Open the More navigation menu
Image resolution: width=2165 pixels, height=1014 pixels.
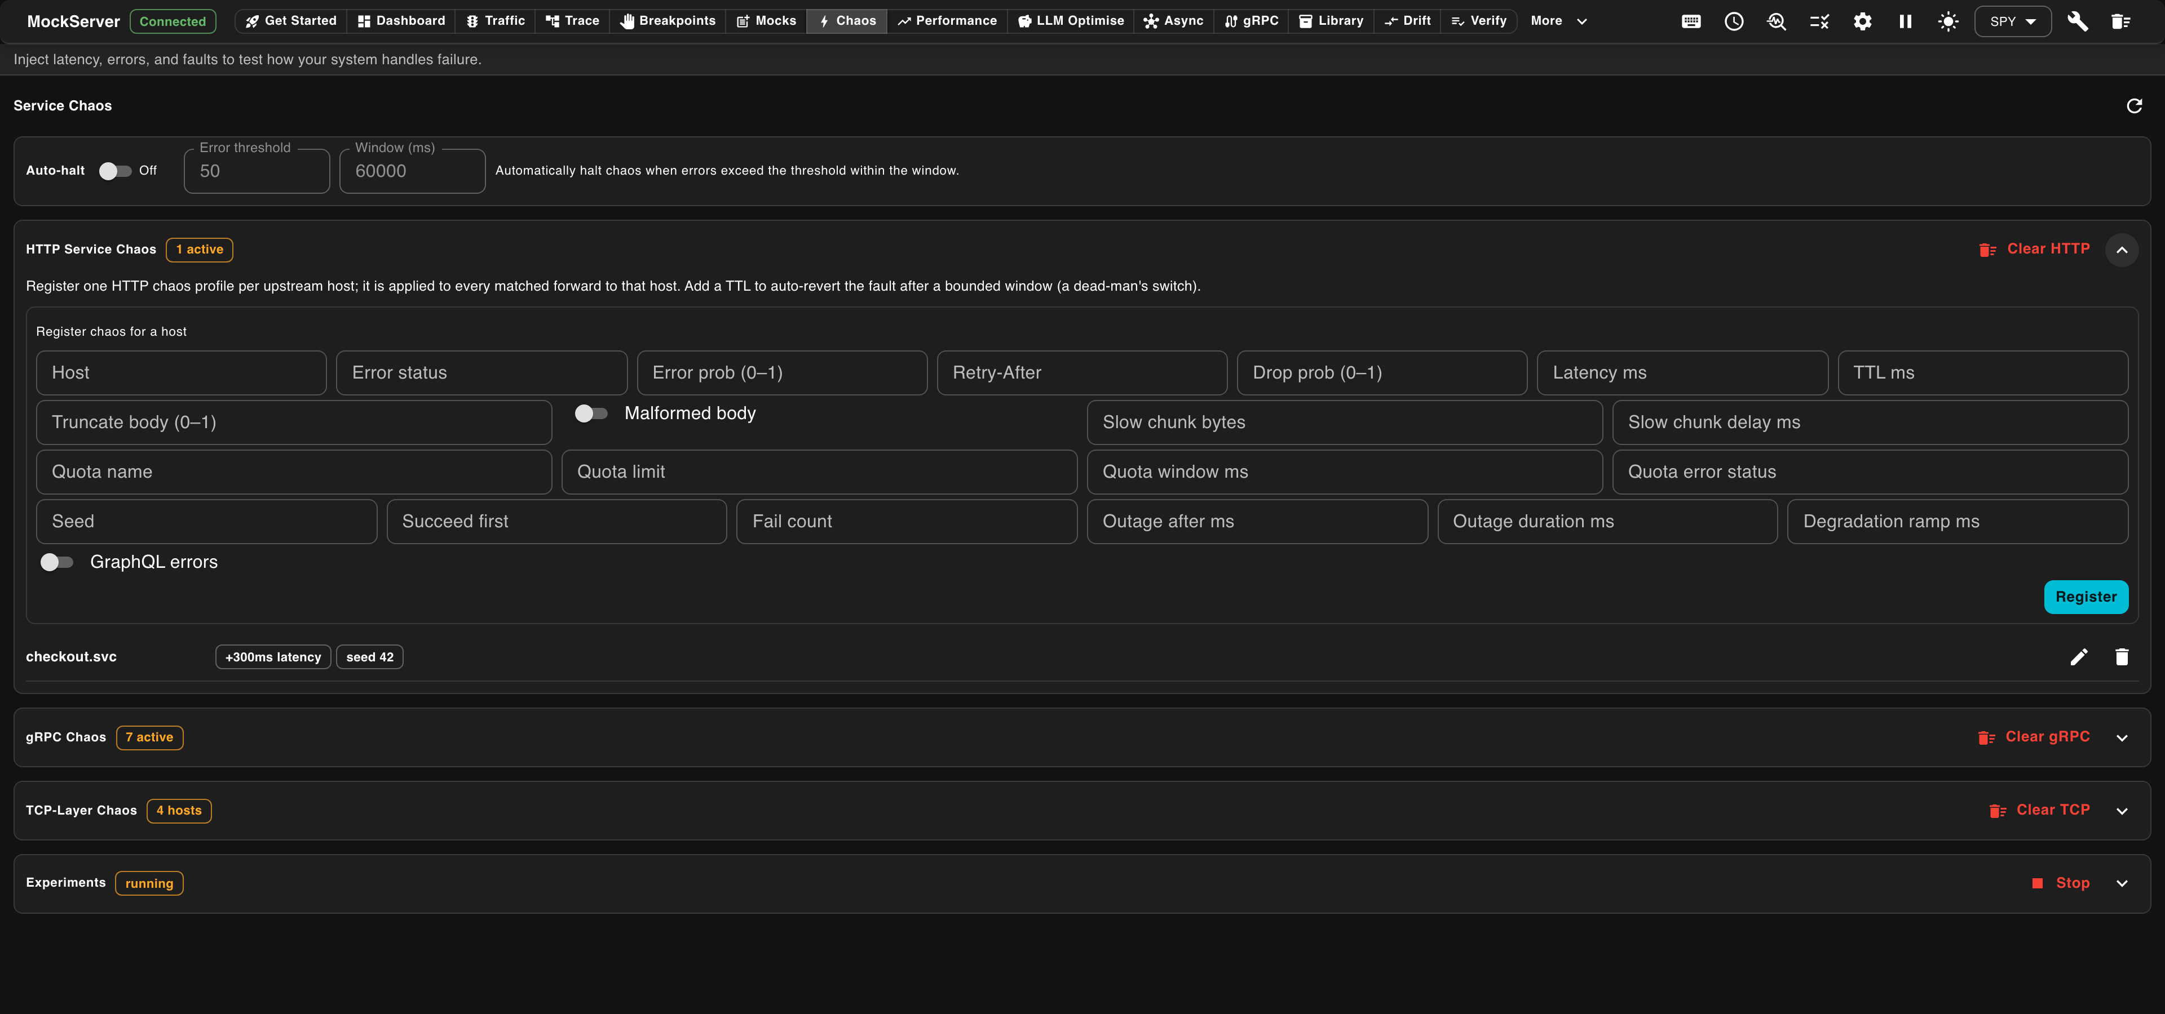[1559, 21]
